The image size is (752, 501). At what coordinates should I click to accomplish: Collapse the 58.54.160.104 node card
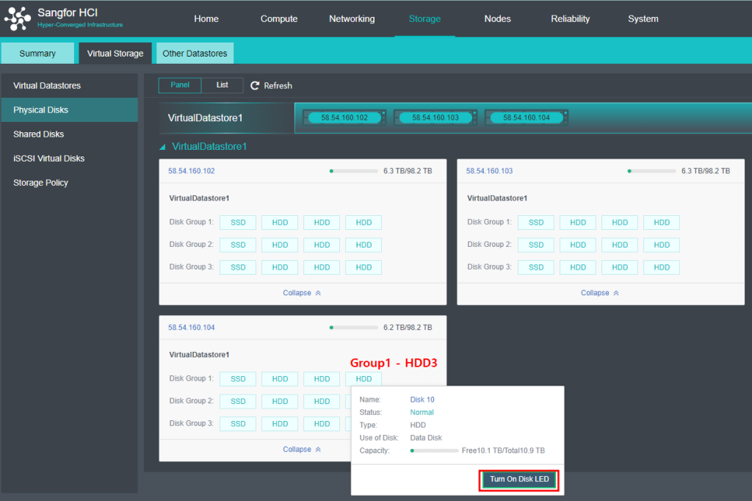(302, 449)
